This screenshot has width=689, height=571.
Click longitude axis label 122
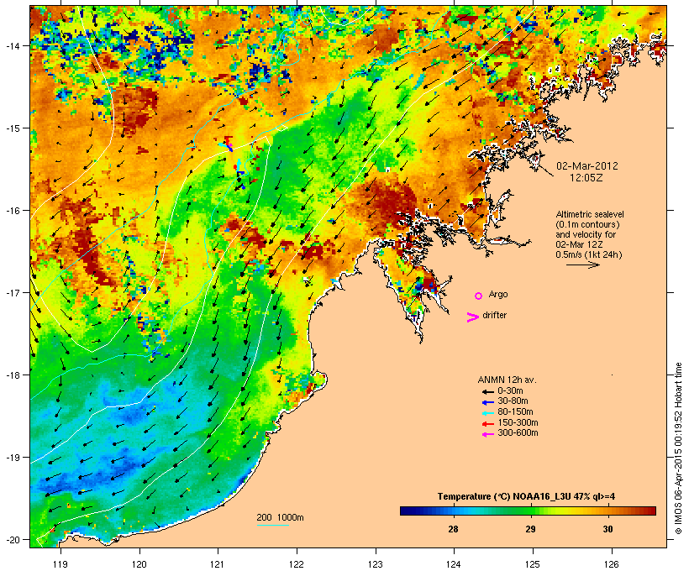pos(297,564)
